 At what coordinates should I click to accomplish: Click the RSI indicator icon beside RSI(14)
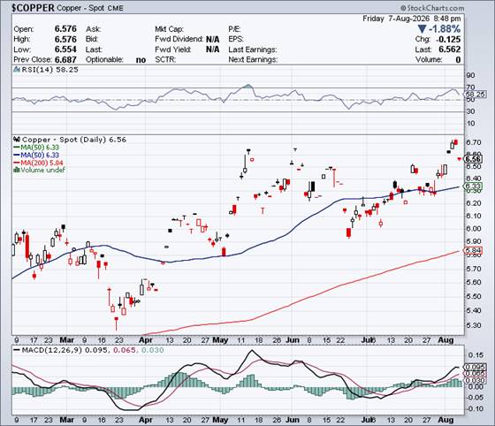(17, 70)
